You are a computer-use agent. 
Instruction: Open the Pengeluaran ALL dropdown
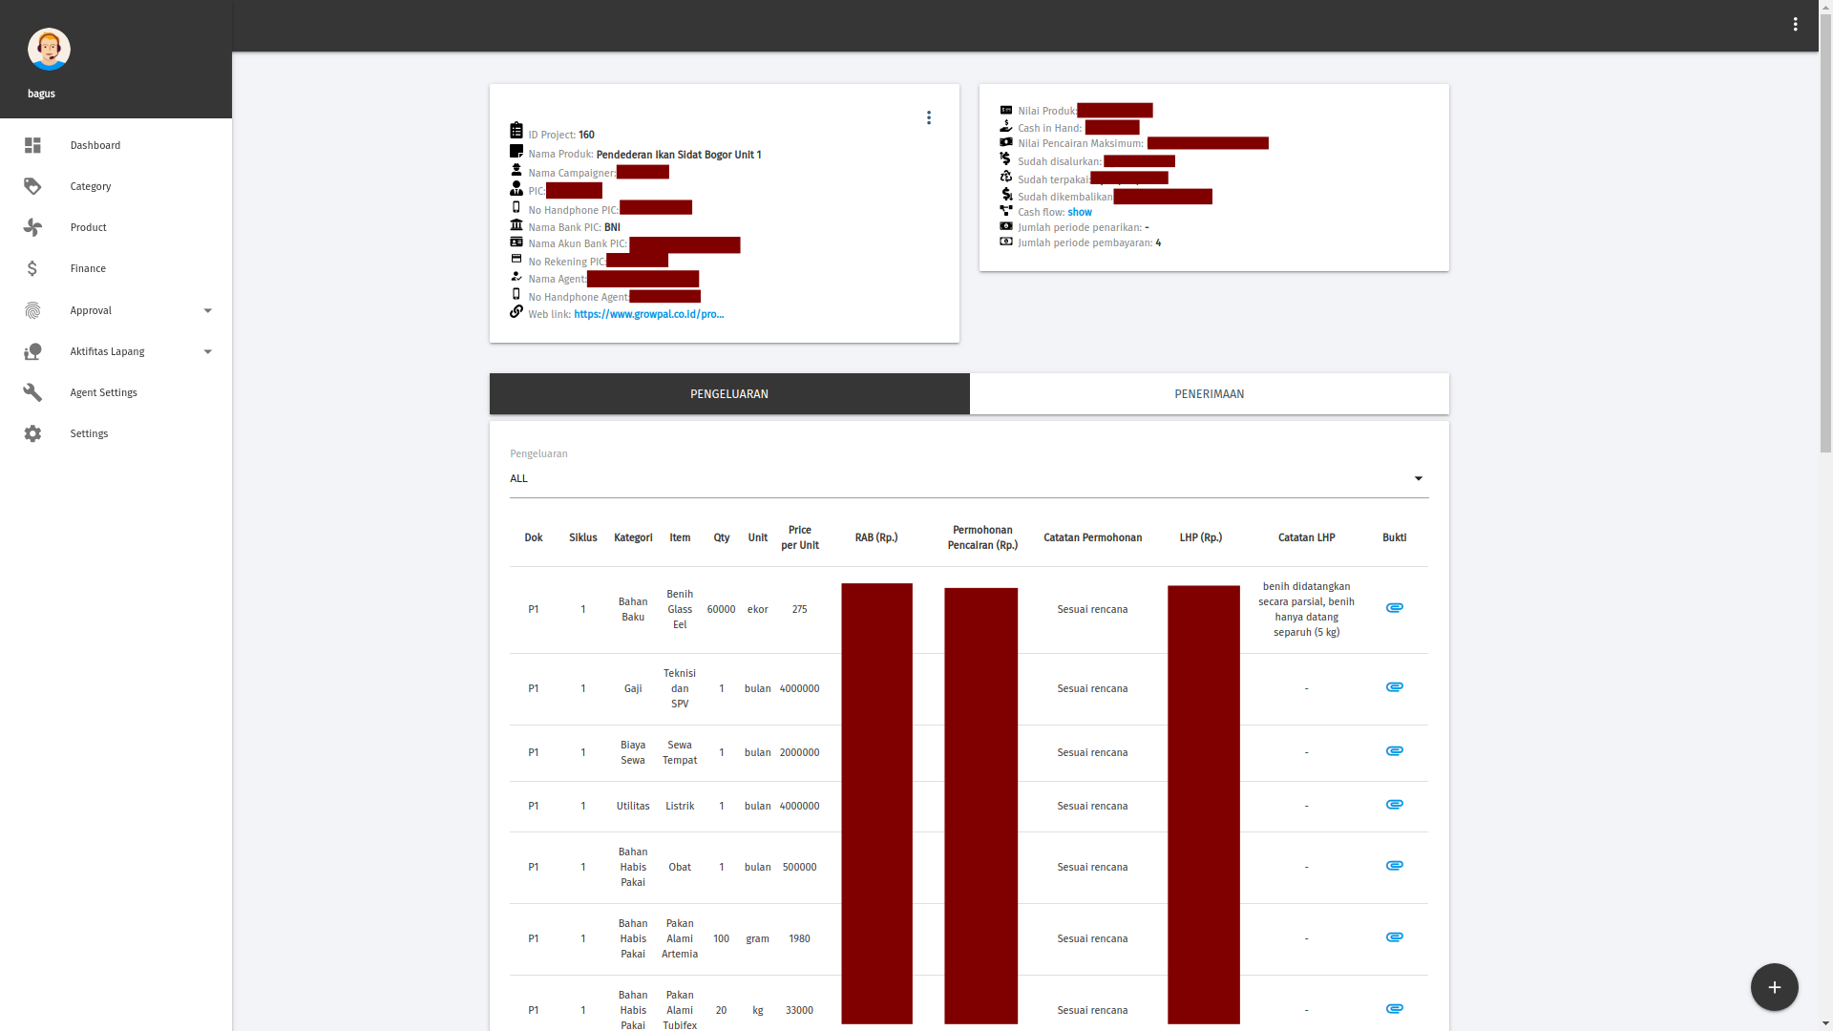click(x=968, y=478)
